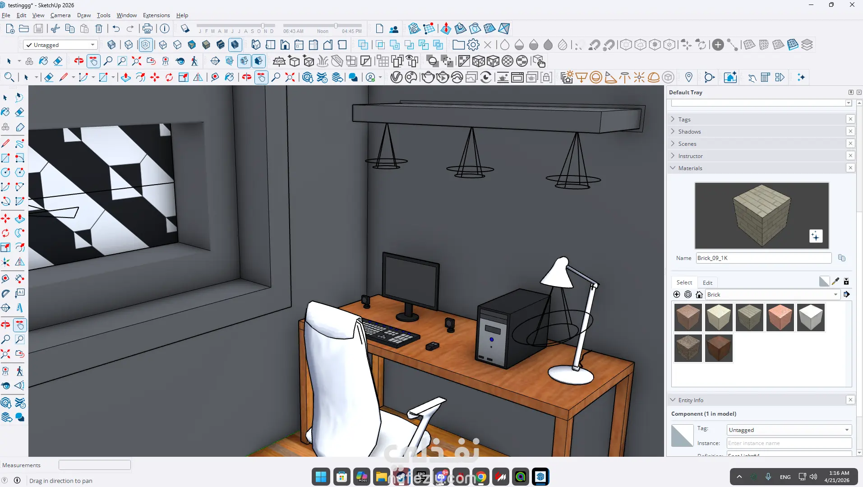
Task: Click the In Model home button
Action: tap(699, 295)
